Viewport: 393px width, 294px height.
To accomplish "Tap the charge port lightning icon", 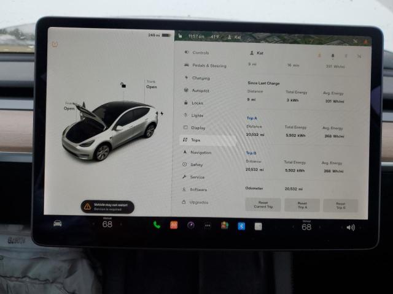I will click(x=162, y=113).
